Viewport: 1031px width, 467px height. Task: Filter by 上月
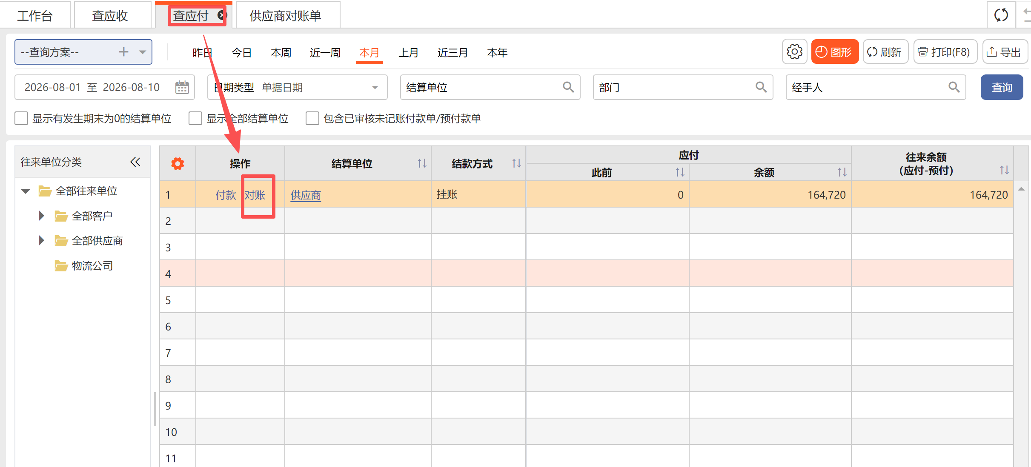point(408,52)
